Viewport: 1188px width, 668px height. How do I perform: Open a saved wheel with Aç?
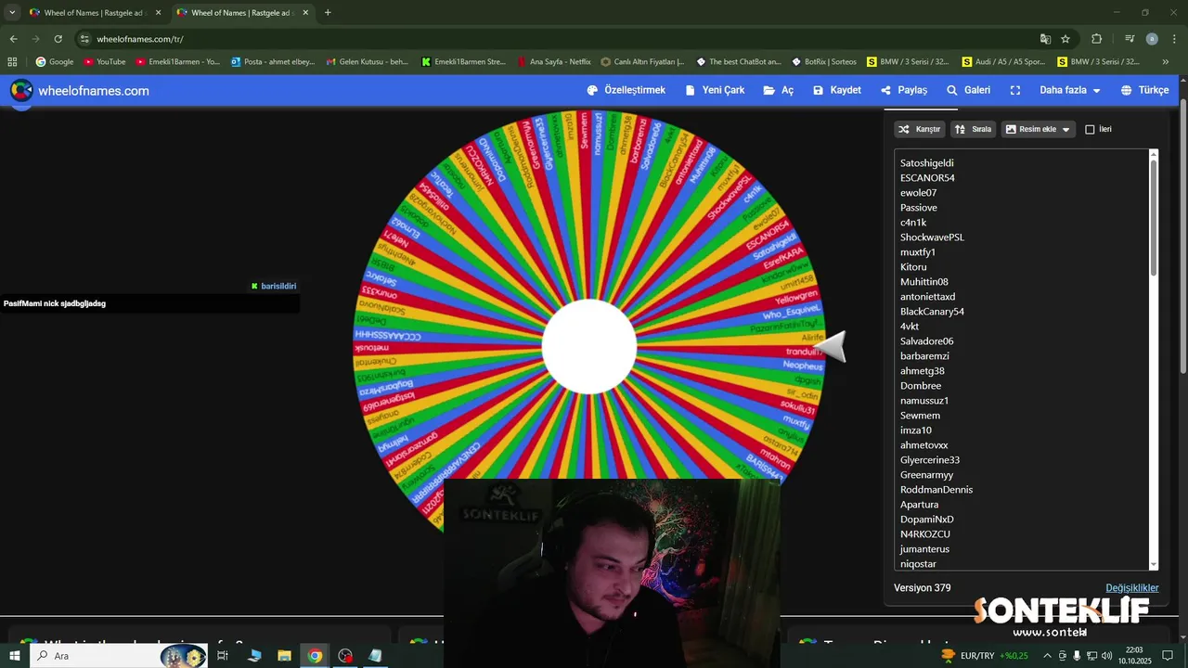779,90
